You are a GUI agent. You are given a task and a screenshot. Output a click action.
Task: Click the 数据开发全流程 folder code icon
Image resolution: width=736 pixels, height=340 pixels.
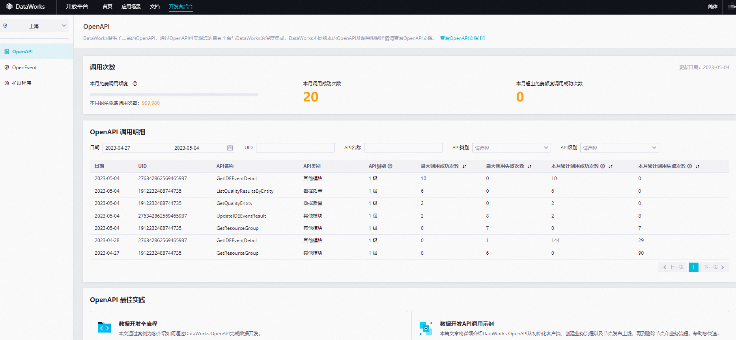click(105, 327)
